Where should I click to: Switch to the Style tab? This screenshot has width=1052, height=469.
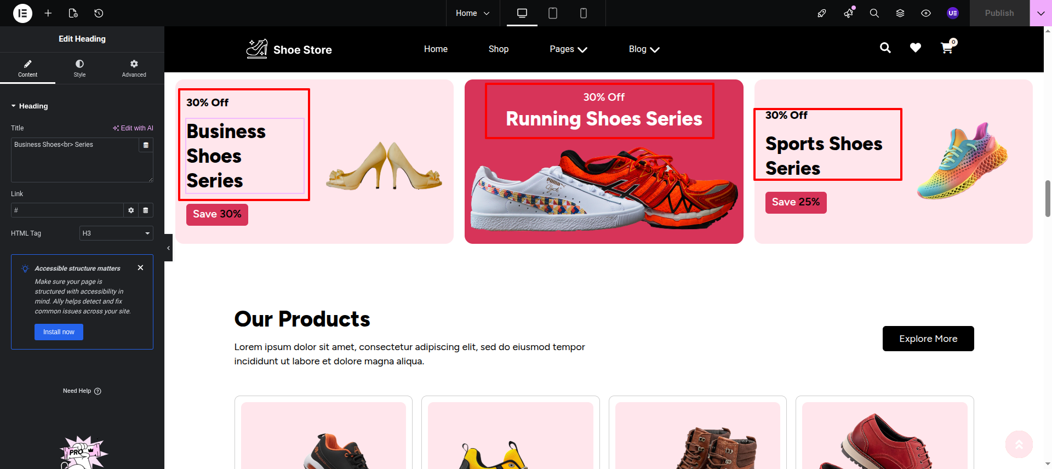coord(79,68)
